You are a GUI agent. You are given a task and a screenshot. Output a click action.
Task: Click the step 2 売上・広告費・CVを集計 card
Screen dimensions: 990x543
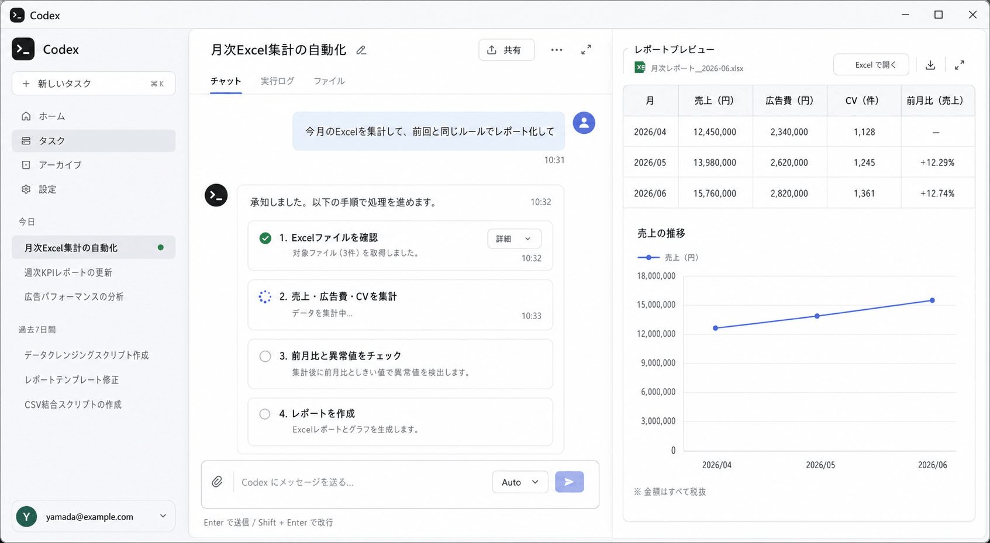pyautogui.click(x=400, y=305)
